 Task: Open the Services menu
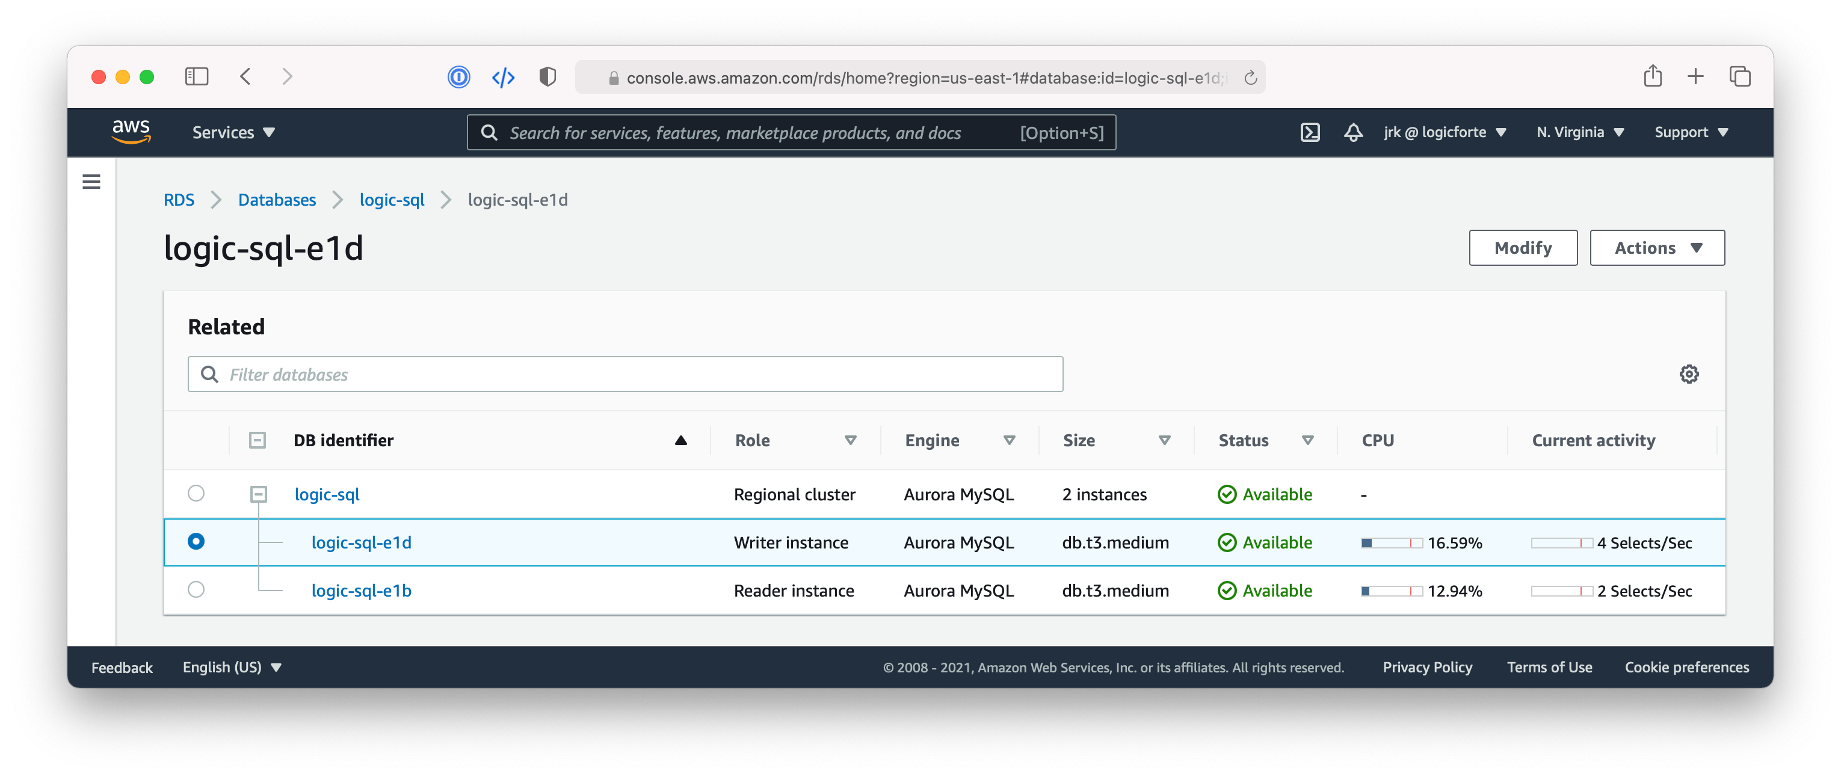(x=232, y=132)
